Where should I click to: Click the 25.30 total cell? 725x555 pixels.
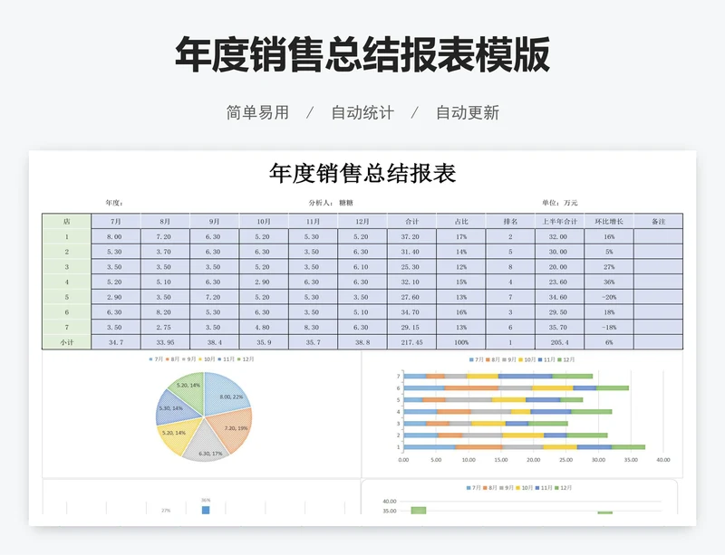[x=411, y=267]
